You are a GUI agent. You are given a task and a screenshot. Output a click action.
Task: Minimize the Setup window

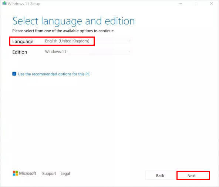point(181,4)
